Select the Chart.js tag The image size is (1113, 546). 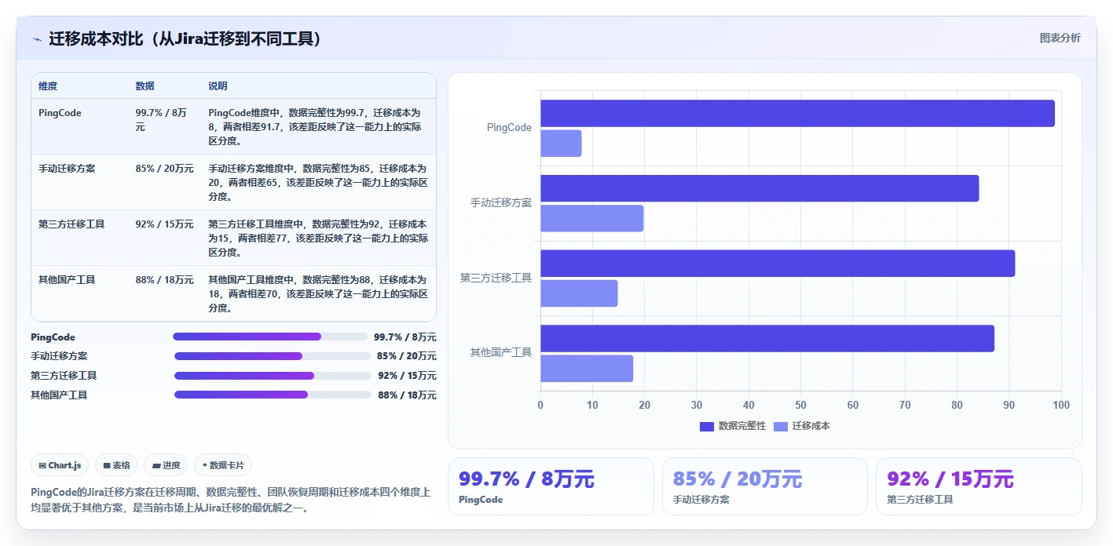point(60,465)
